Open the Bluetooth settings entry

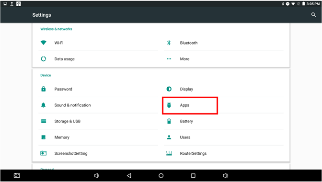point(224,43)
